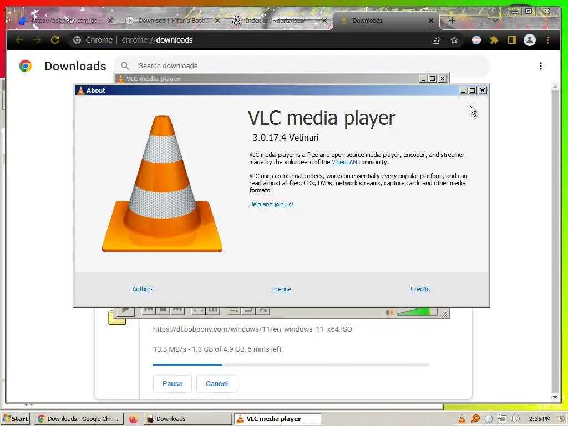
Task: Close the Index of /~dartz/isos/ tab
Action: coord(324,21)
